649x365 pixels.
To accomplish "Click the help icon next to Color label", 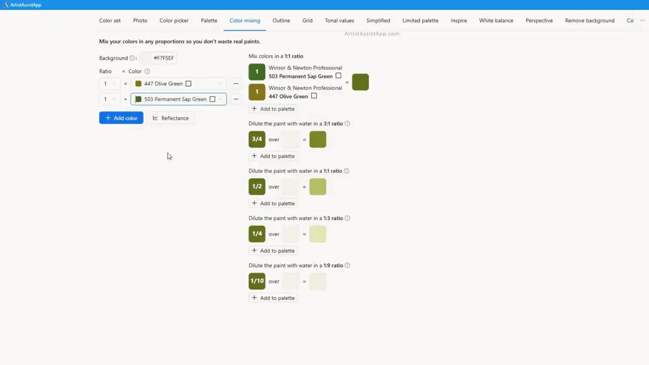I will pos(147,71).
